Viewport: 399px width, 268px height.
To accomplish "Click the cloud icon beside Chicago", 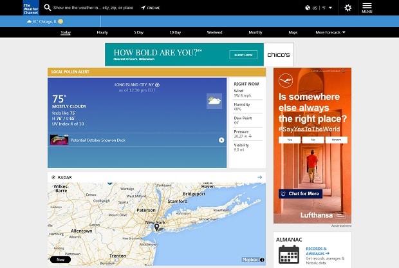I will pyautogui.click(x=29, y=22).
